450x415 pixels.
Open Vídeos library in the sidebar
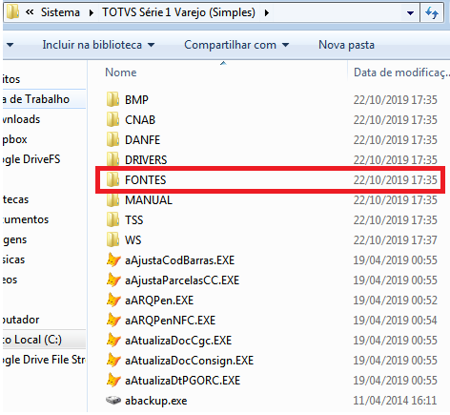pos(10,280)
